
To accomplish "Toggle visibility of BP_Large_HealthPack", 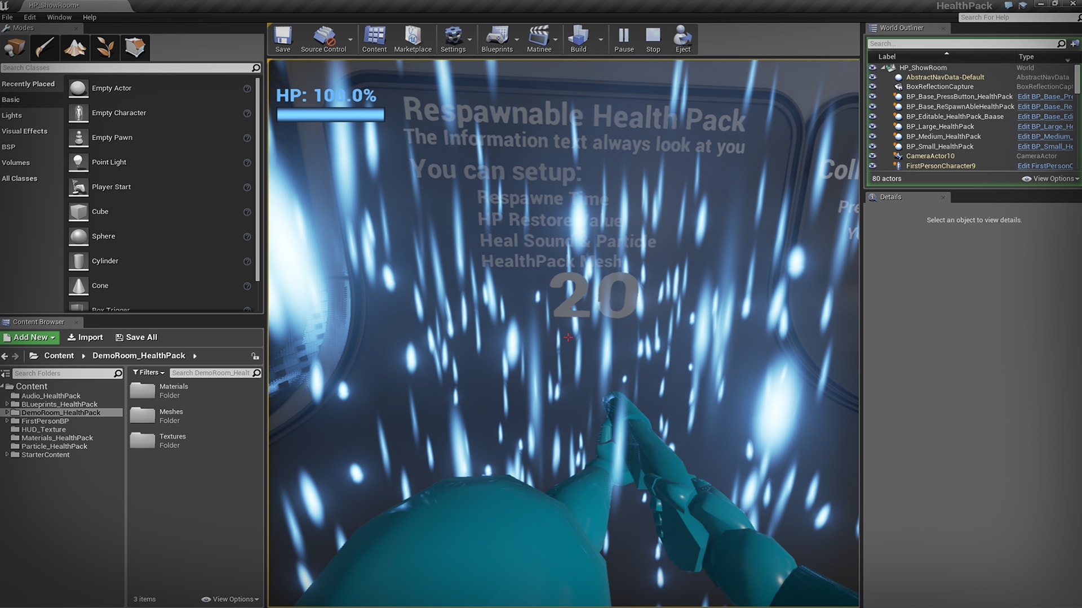I will pos(873,127).
